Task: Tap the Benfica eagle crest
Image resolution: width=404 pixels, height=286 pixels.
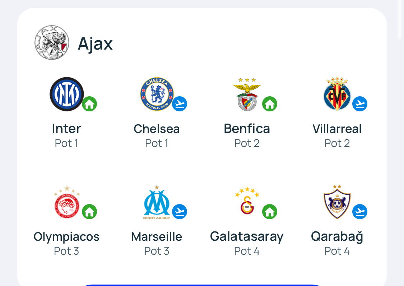Action: click(247, 94)
